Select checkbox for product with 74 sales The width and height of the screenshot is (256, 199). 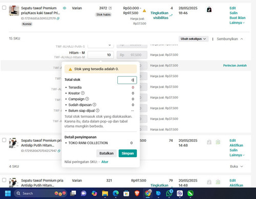click(x=4, y=140)
